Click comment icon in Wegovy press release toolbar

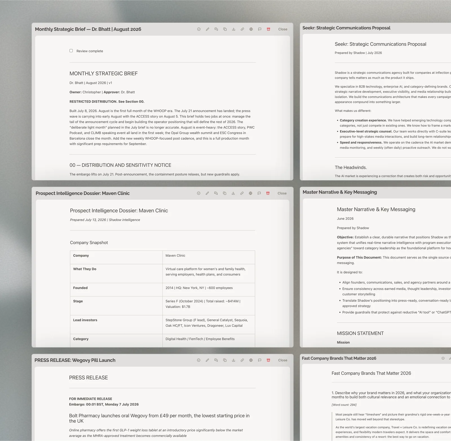click(x=260, y=360)
